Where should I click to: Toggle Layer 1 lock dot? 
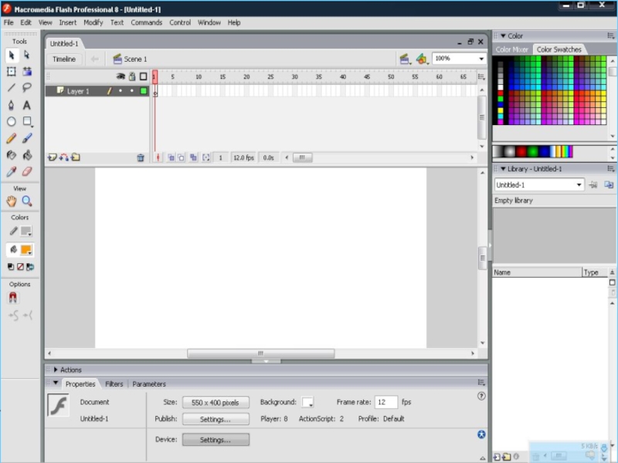[131, 91]
